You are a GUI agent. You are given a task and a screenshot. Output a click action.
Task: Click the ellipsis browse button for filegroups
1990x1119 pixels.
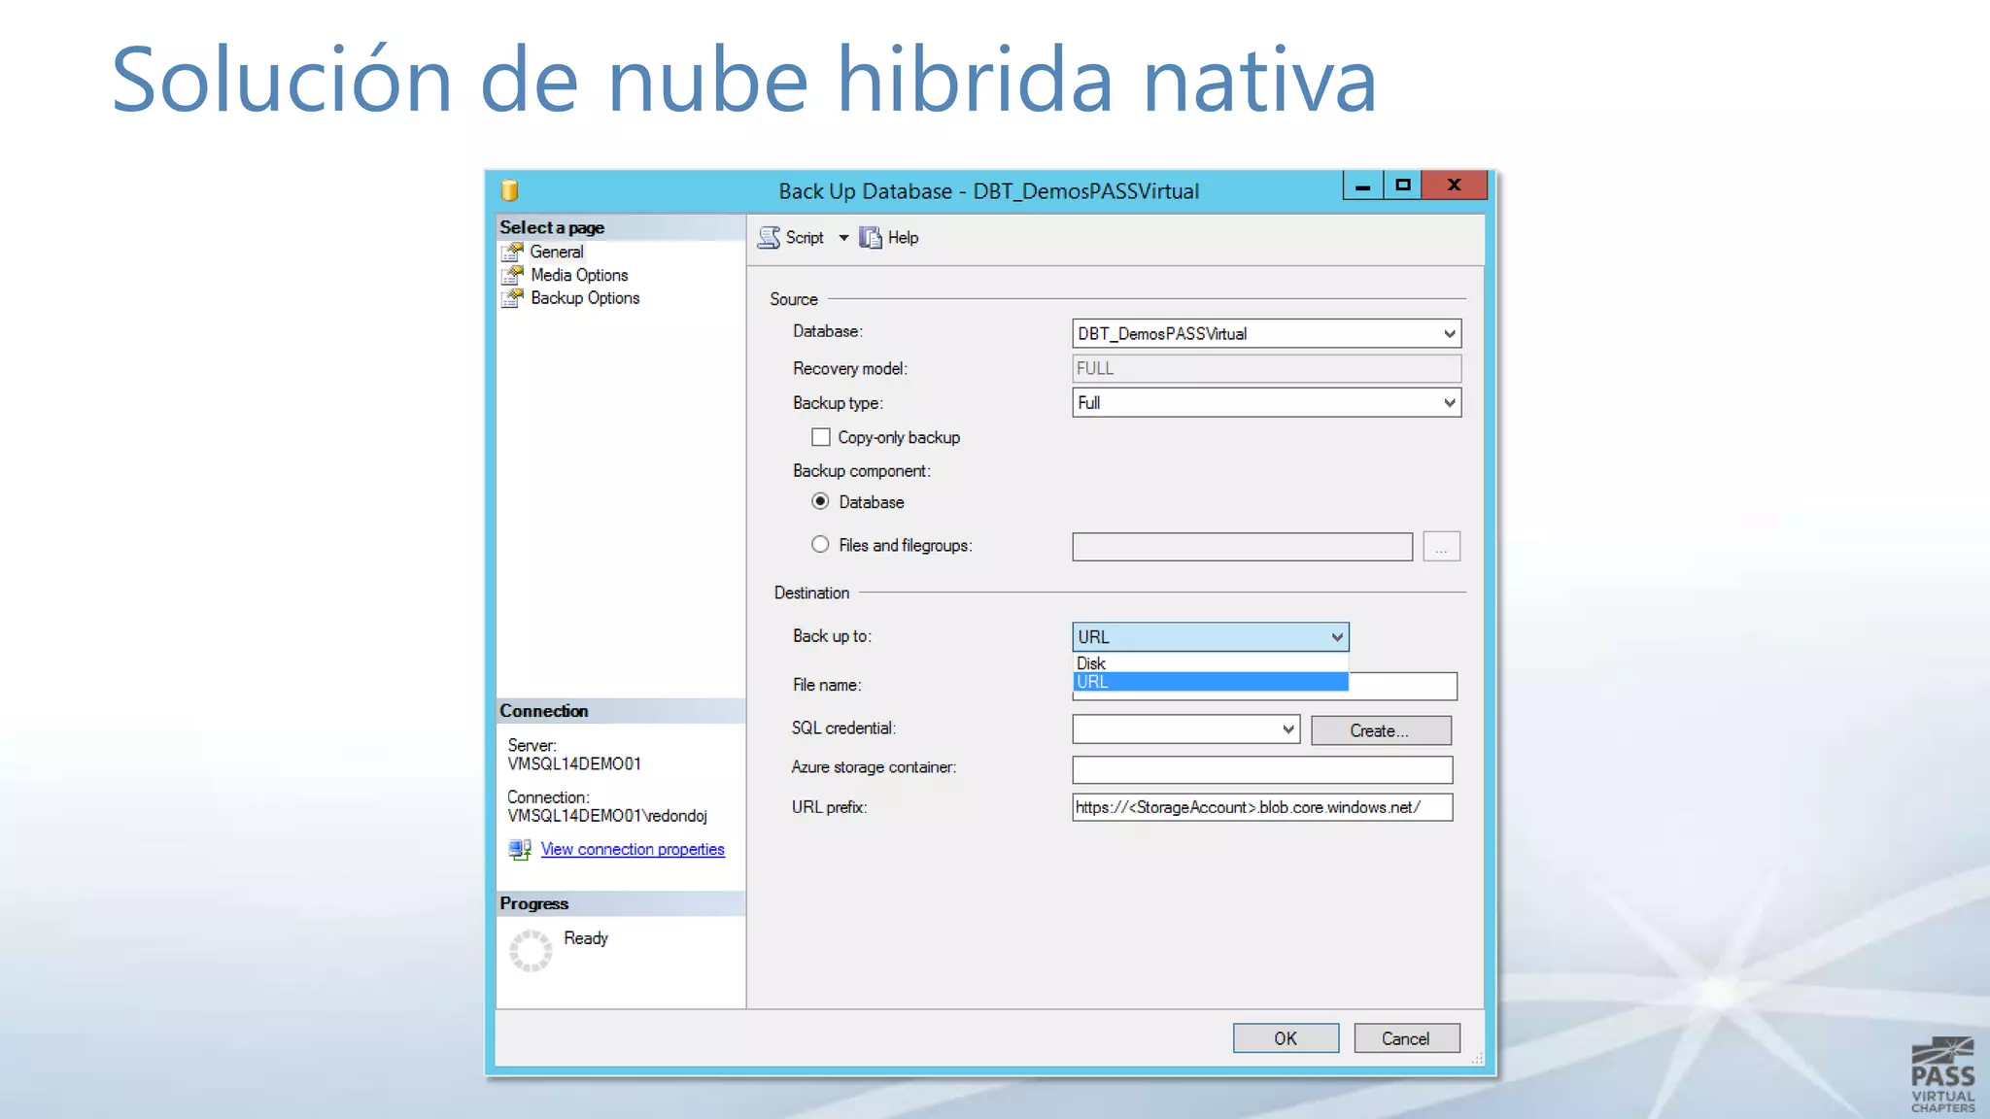[1441, 547]
